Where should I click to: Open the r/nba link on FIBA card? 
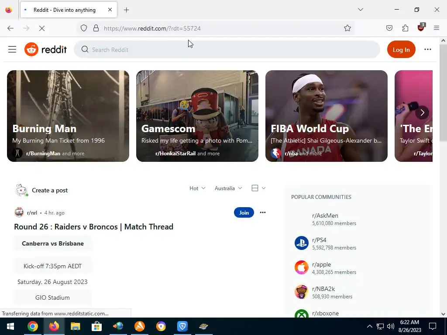291,154
